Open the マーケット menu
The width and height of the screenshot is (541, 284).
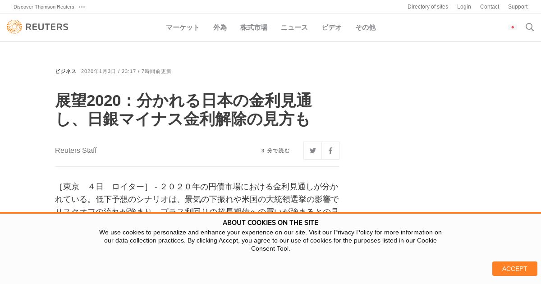point(183,27)
